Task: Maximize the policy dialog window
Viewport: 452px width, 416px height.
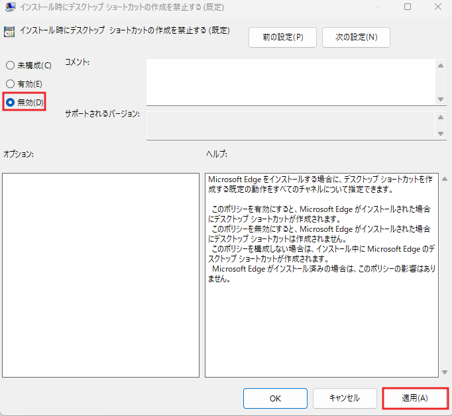Action: pyautogui.click(x=408, y=7)
